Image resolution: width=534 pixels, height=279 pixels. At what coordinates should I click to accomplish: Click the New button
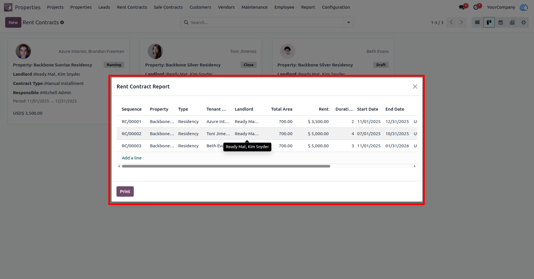(13, 23)
